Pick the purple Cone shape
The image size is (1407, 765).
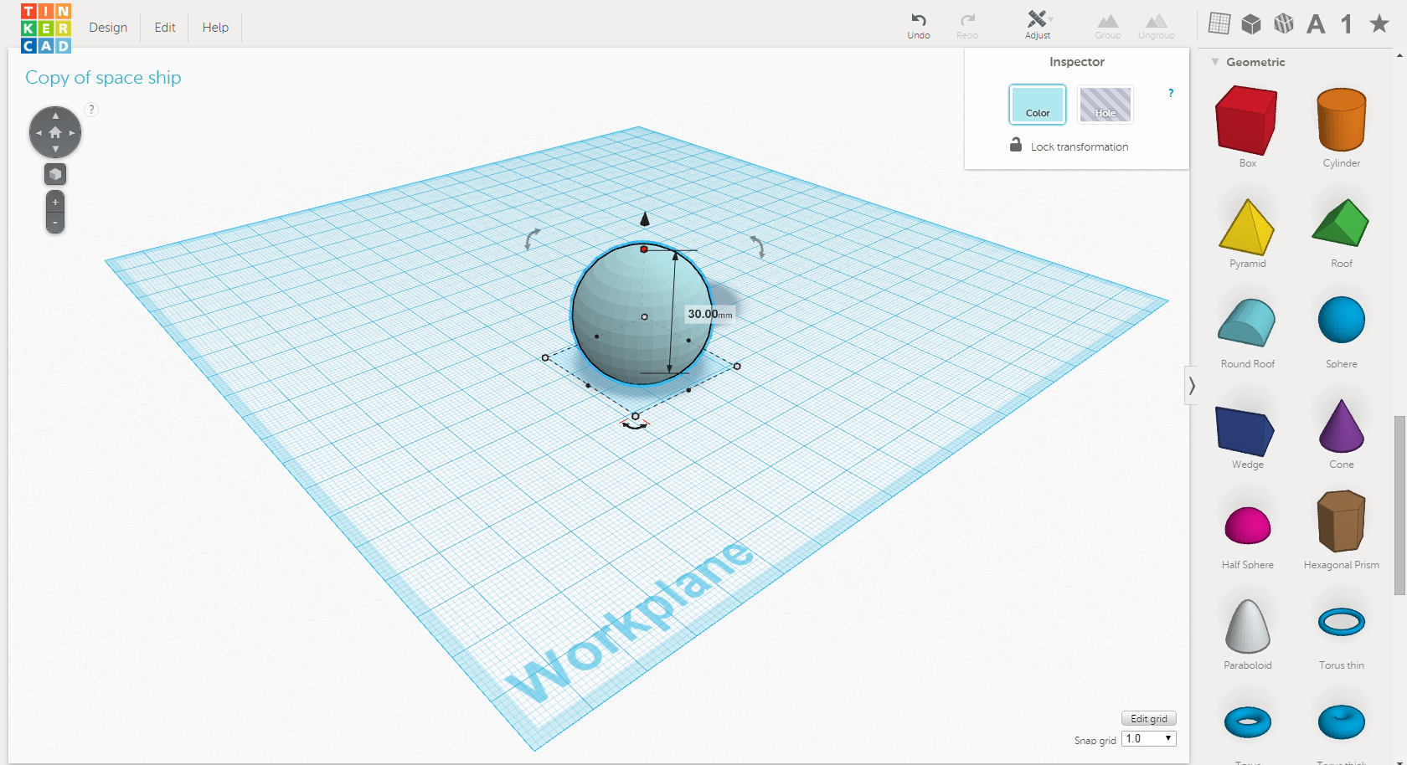click(x=1342, y=426)
